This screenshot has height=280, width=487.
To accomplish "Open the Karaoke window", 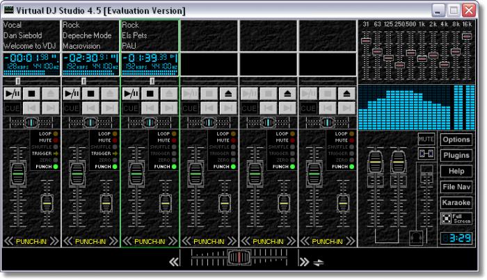I will 456,202.
